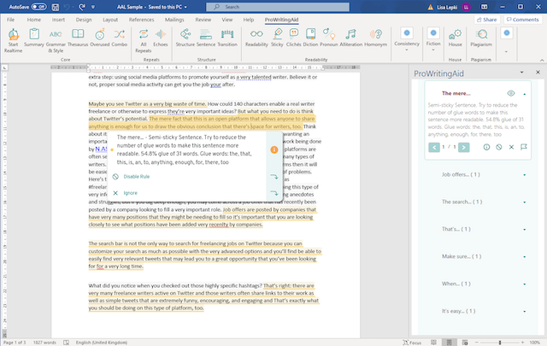Start Realtime checking in ProWritingAid ribbon
The height and width of the screenshot is (346, 547).
click(x=14, y=41)
